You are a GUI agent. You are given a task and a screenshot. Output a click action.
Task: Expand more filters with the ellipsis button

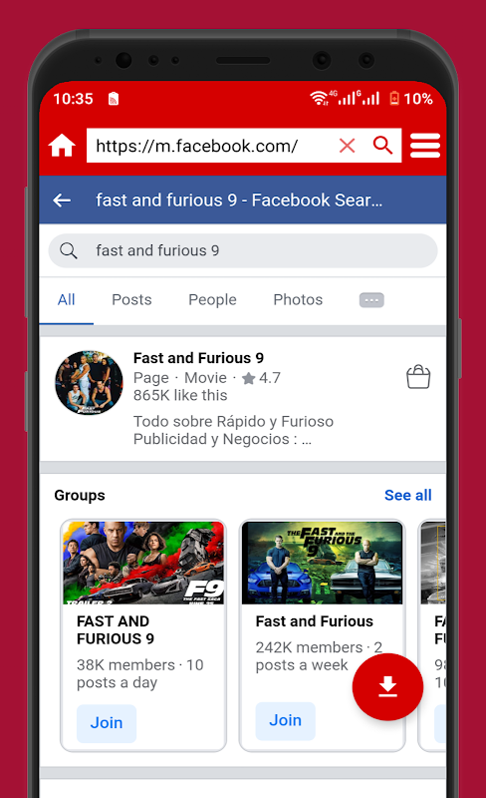click(x=371, y=300)
